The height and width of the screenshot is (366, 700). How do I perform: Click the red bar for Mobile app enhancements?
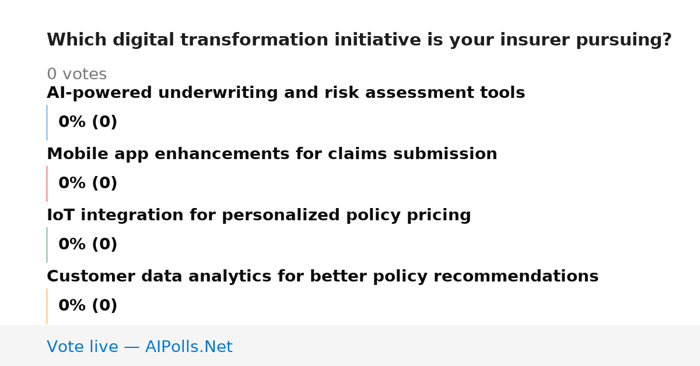click(x=47, y=184)
